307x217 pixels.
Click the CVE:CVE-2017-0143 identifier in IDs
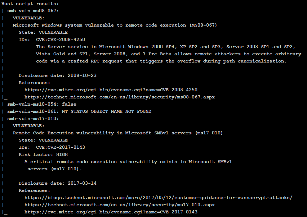[60, 147]
